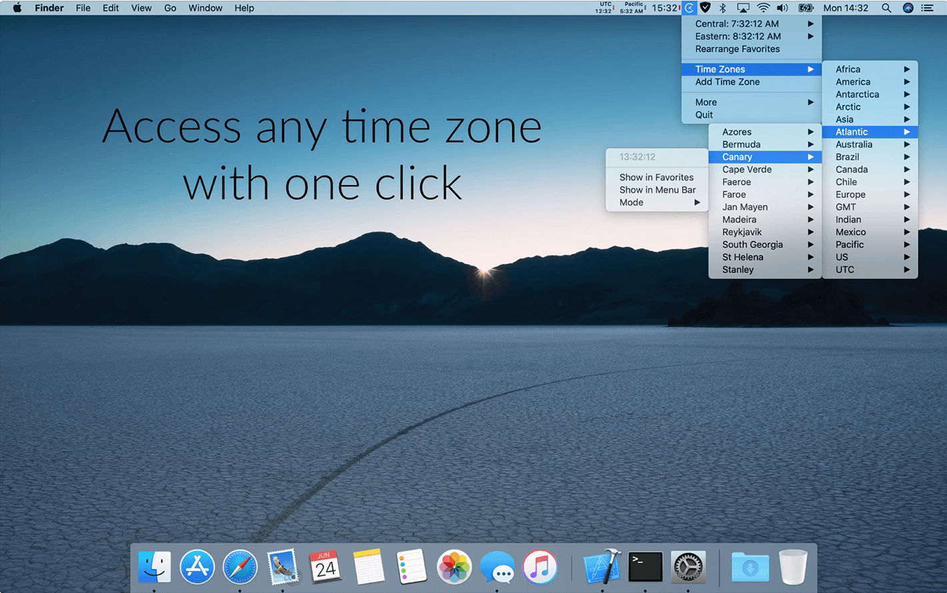This screenshot has width=947, height=593.
Task: Open the Downloads folder in Dock
Action: click(x=750, y=567)
